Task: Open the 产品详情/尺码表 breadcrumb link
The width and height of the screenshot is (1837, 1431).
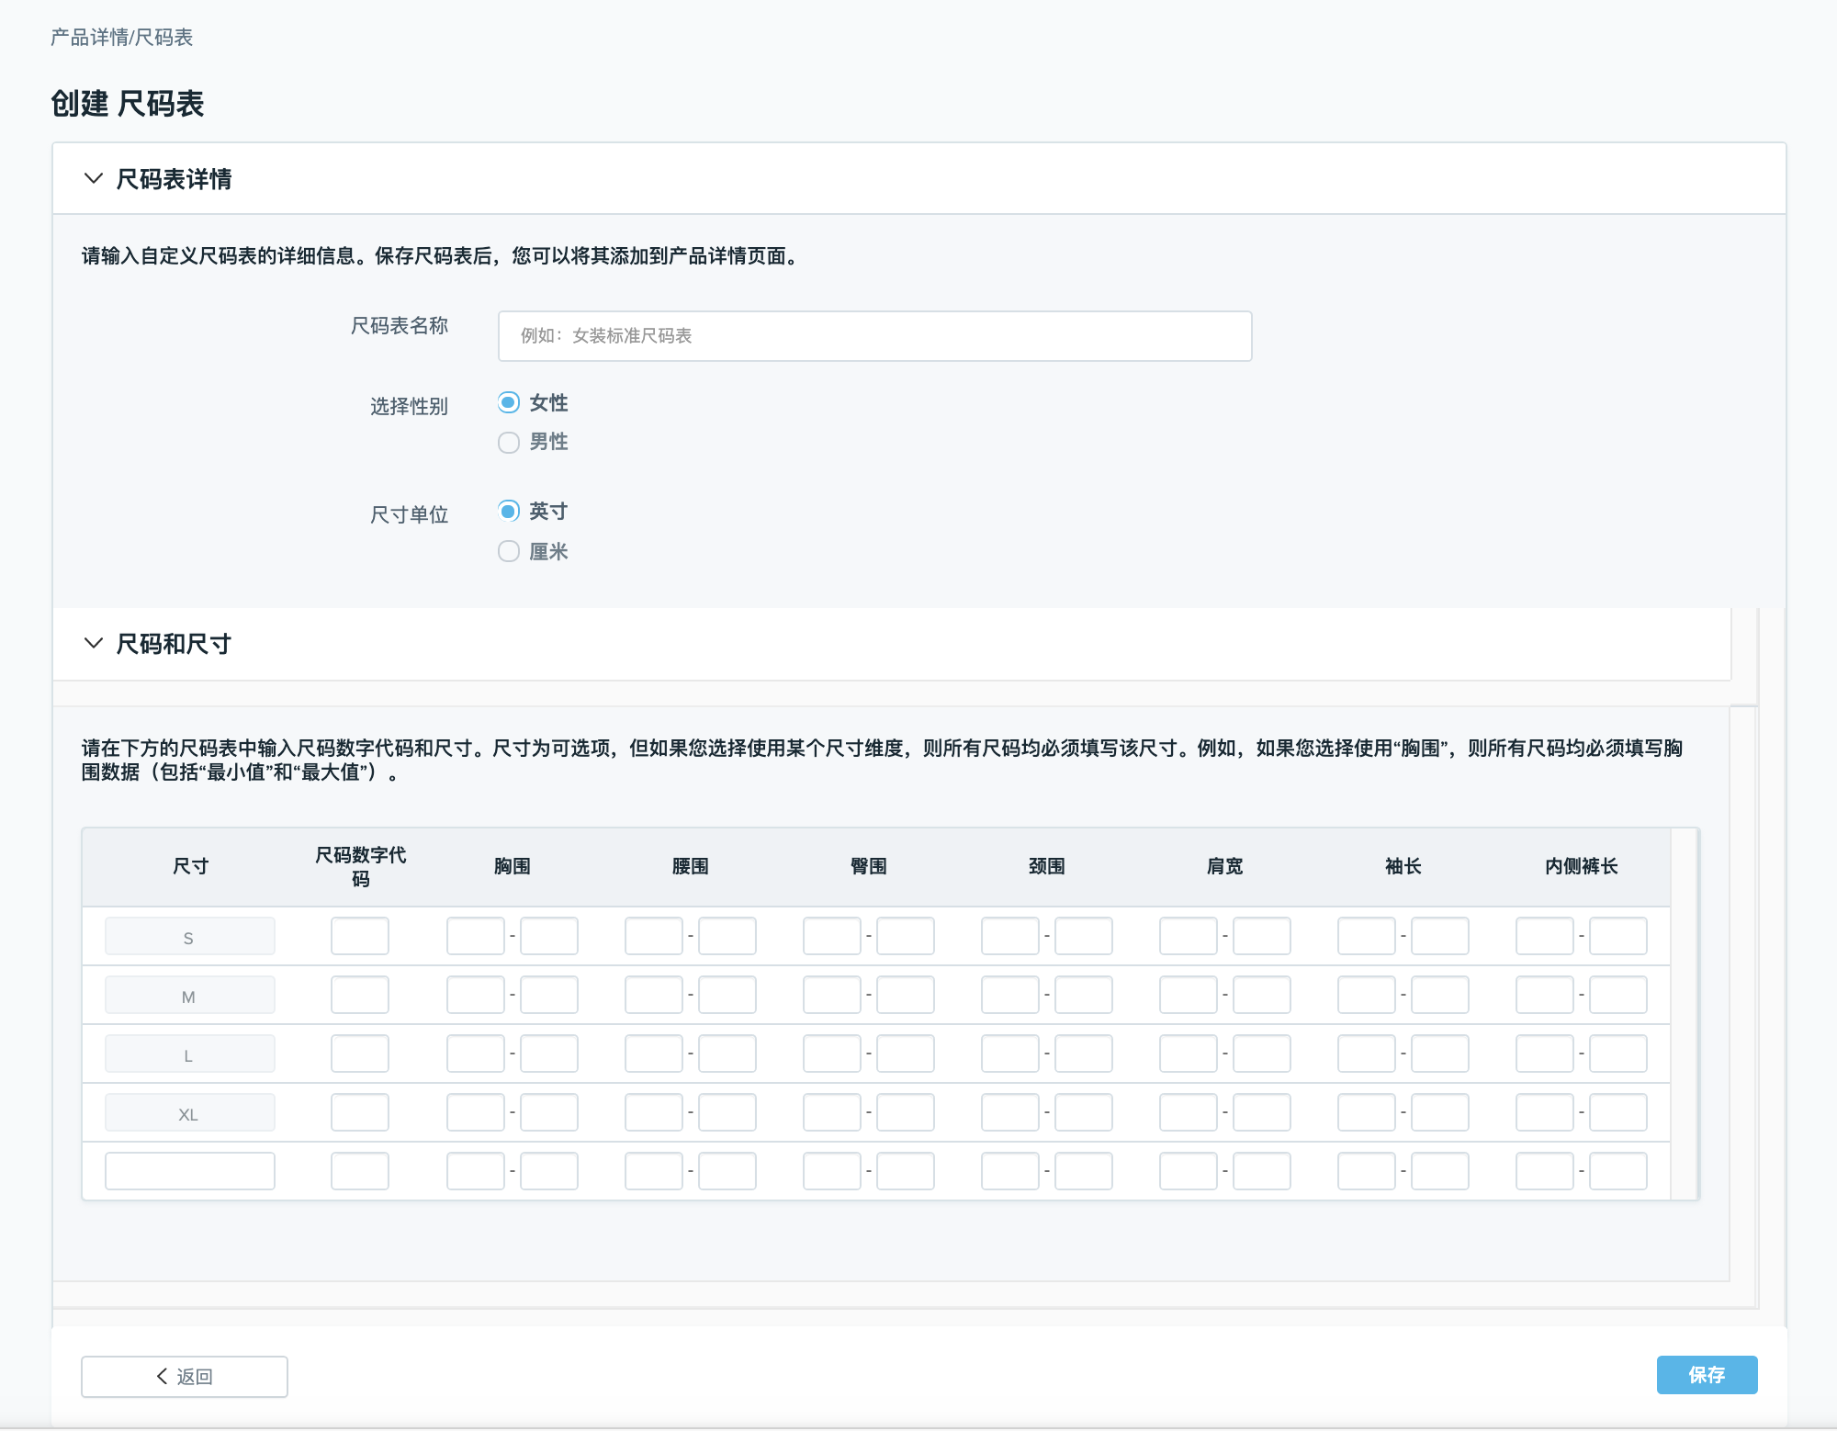Action: point(121,37)
